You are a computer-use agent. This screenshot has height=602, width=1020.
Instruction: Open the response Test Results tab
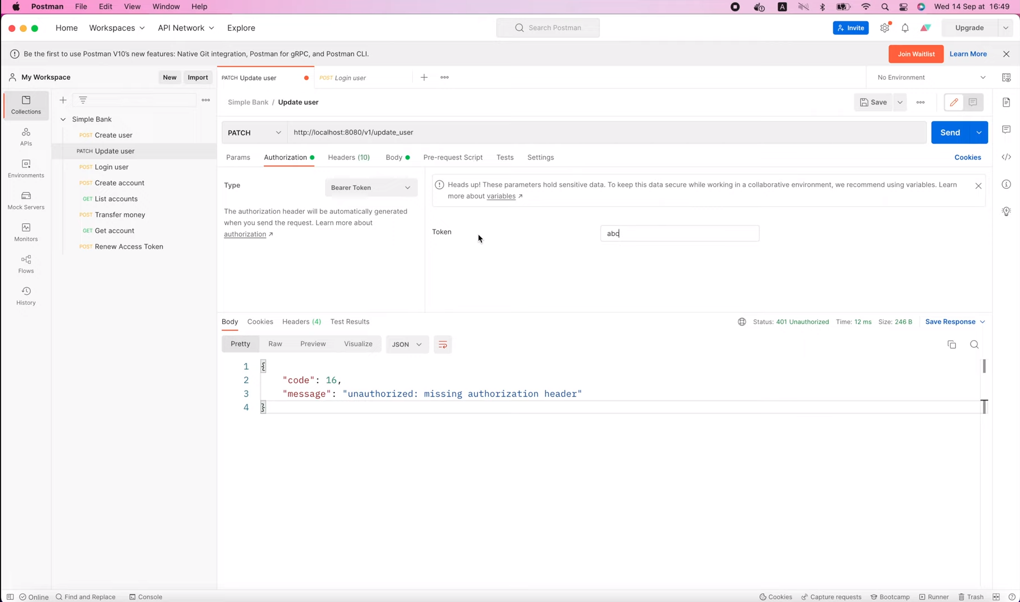pyautogui.click(x=350, y=322)
